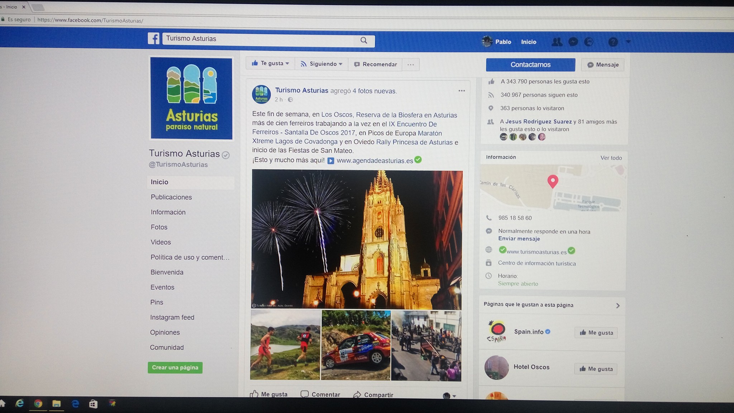Like the Hotel Oscos page
This screenshot has height=413, width=734.
pyautogui.click(x=596, y=369)
